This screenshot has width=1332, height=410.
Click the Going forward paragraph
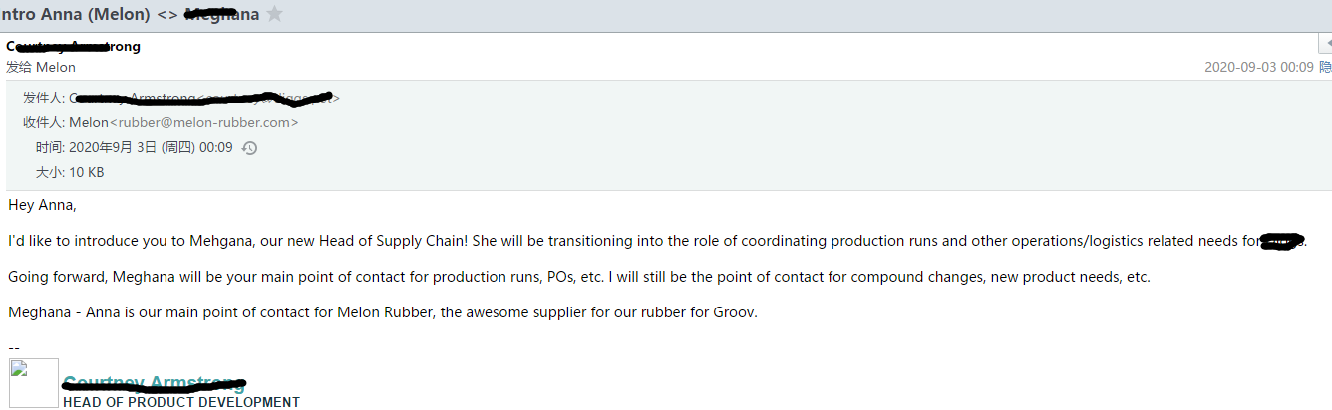point(579,277)
